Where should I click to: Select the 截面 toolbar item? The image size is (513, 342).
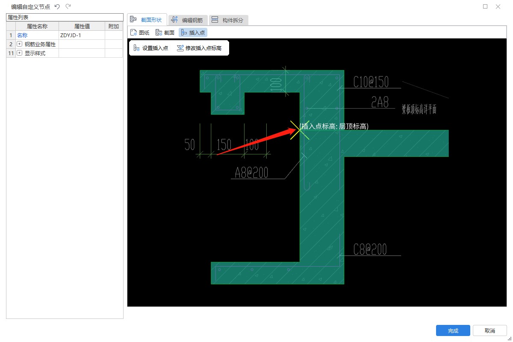click(165, 32)
